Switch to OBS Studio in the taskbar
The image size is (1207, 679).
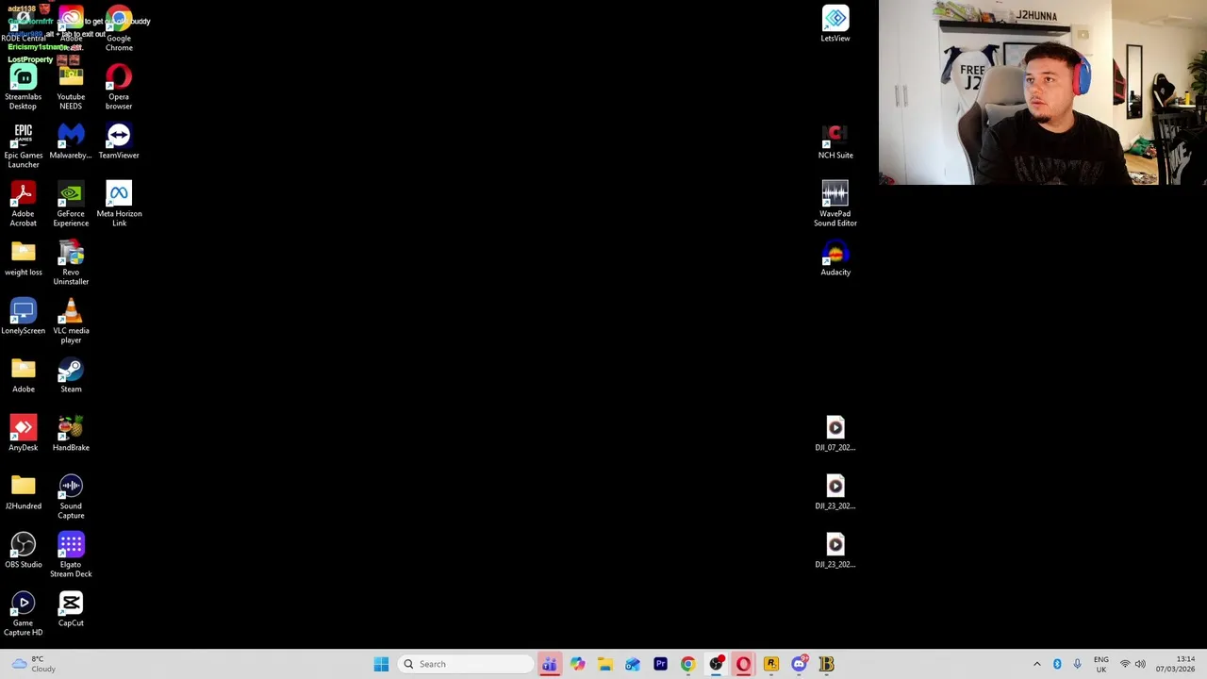[x=716, y=664]
